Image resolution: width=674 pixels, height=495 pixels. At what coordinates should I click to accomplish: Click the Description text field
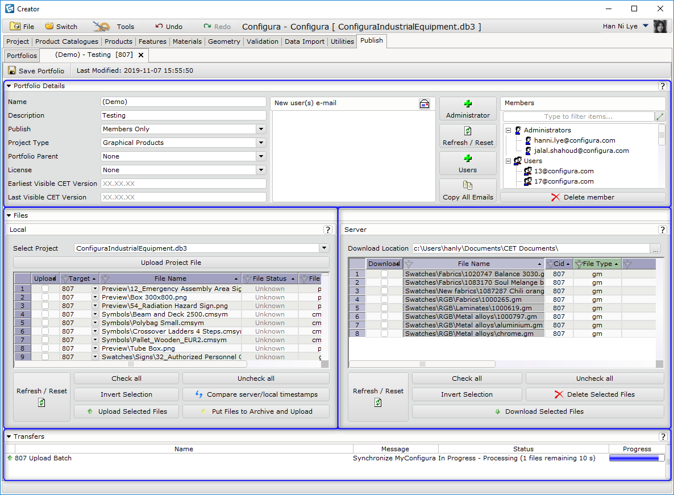[x=184, y=115]
